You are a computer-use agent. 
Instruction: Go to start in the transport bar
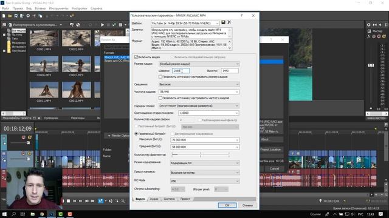(74, 201)
